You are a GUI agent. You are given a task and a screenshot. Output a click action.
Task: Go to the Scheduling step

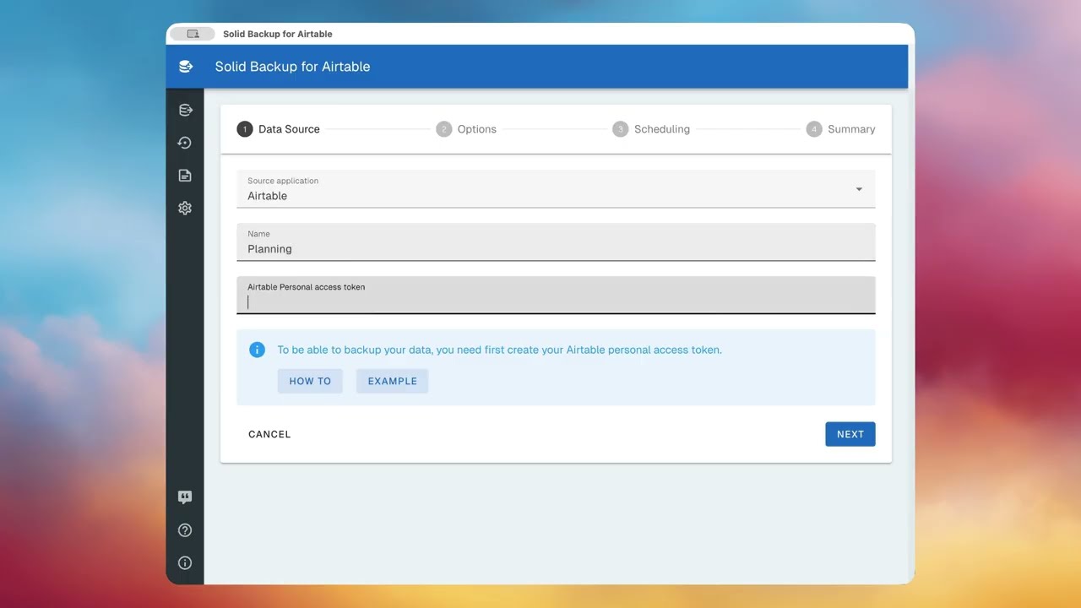651,129
